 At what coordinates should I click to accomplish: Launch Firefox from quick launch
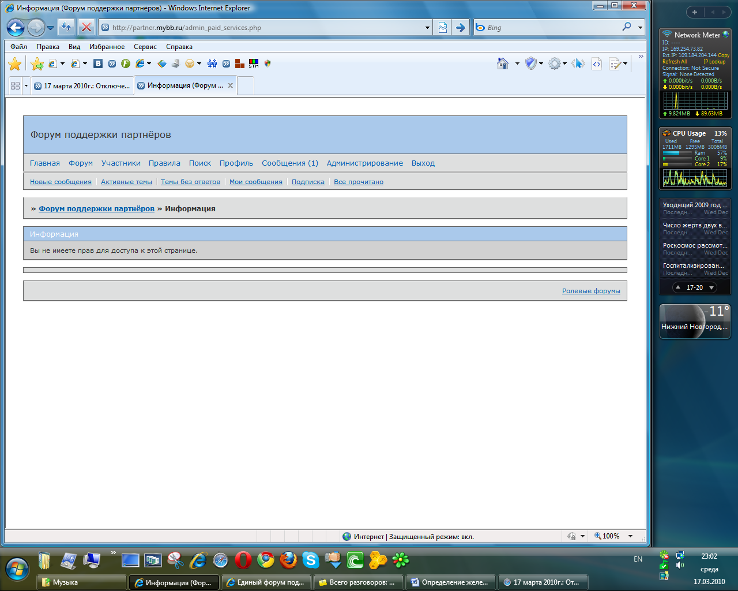coord(288,560)
